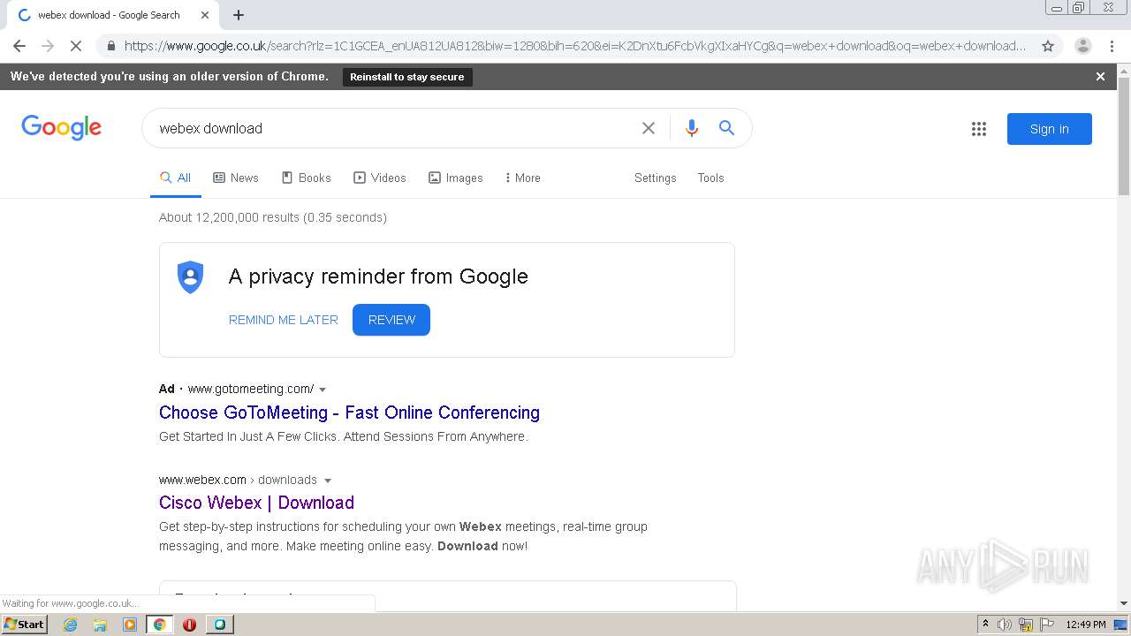Click the forward navigation arrow
This screenshot has width=1131, height=636.
[x=48, y=46]
